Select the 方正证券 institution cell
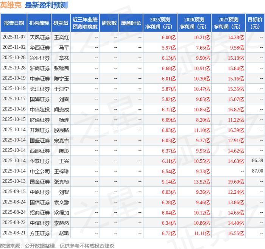Image resolution: width=265 pixels, height=249 pixels. [40, 233]
